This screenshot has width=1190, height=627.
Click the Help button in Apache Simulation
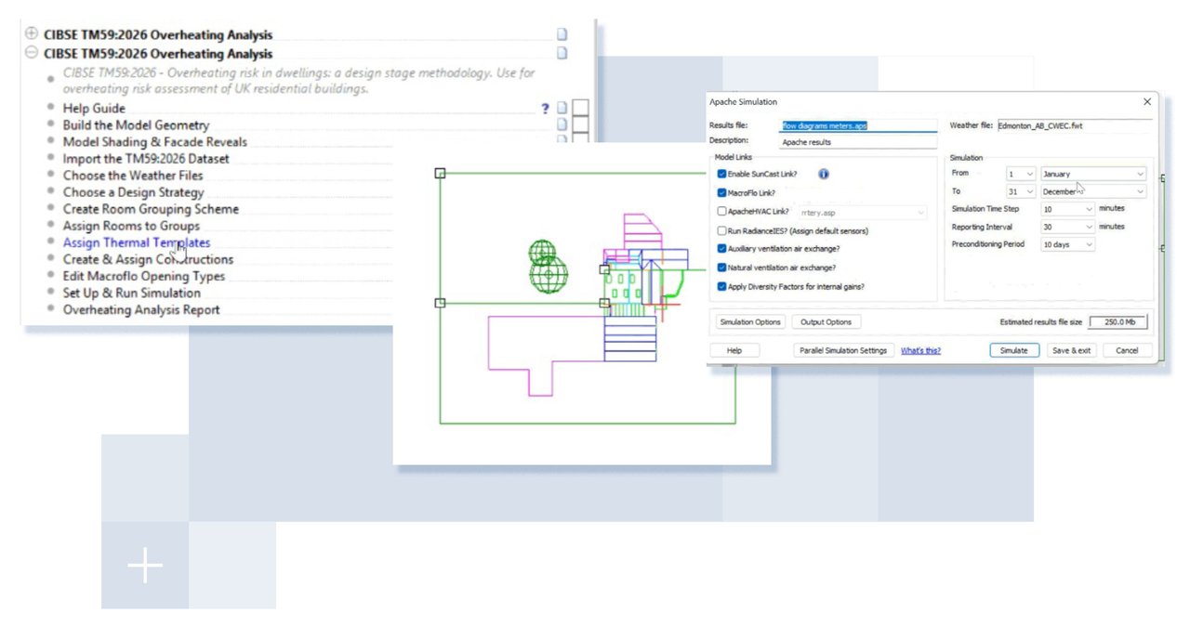tap(734, 350)
